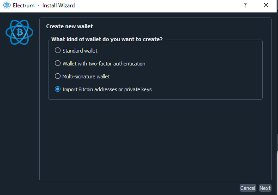Click the Next button
Screen dimensions: 278x195
click(x=265, y=188)
